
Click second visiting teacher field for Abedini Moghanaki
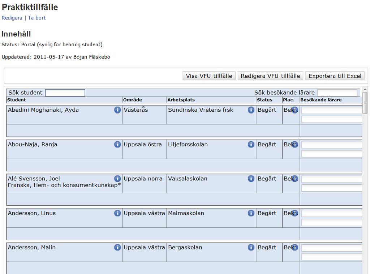(x=332, y=119)
